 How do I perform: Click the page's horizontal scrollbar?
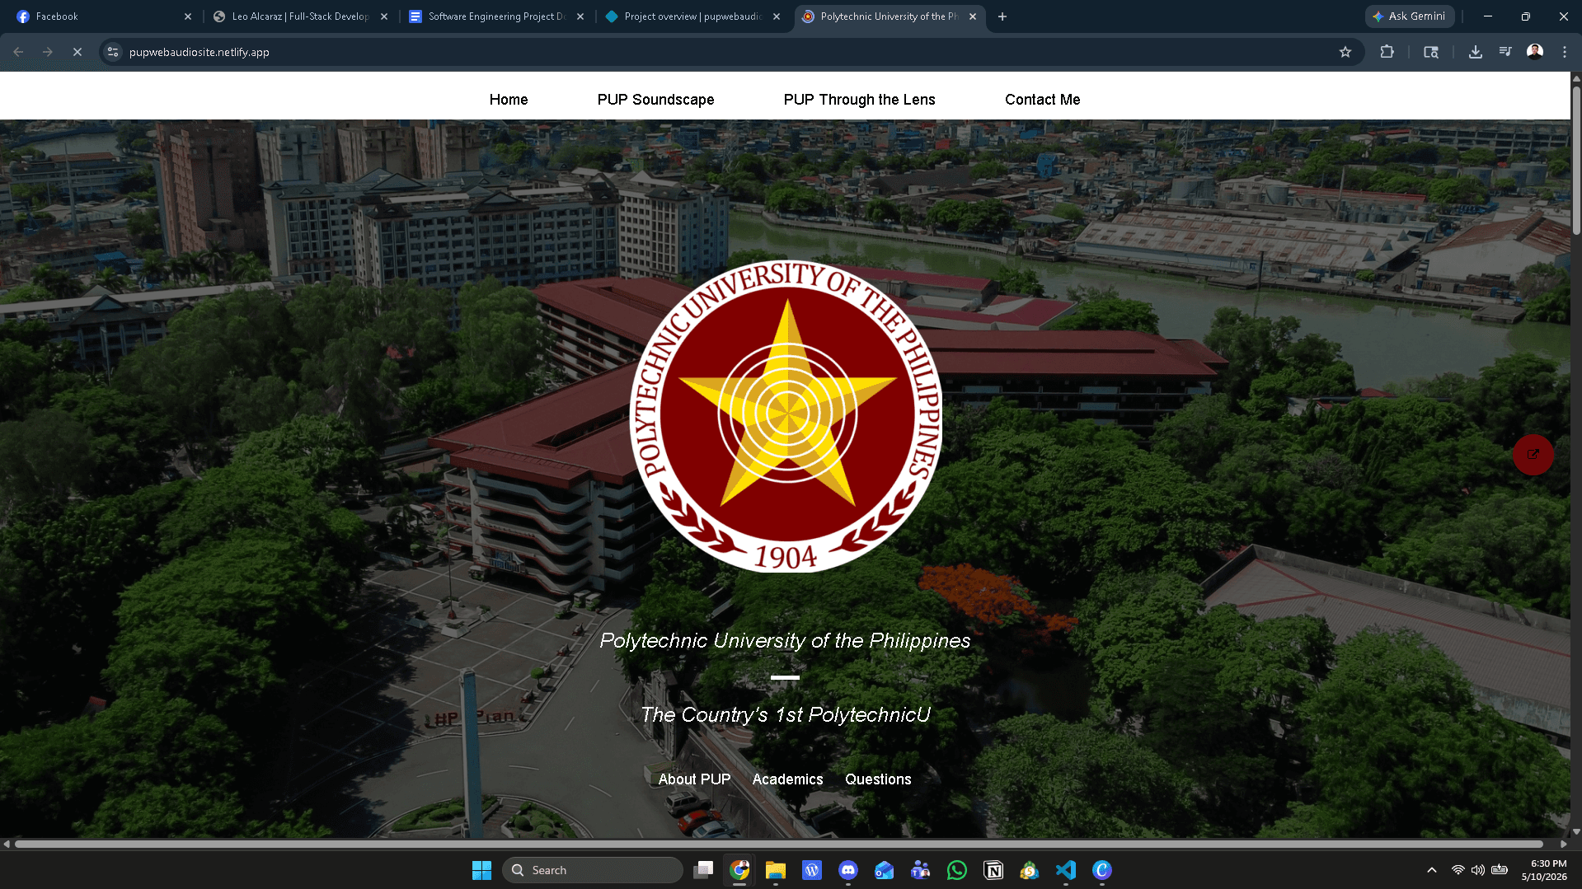tap(779, 844)
